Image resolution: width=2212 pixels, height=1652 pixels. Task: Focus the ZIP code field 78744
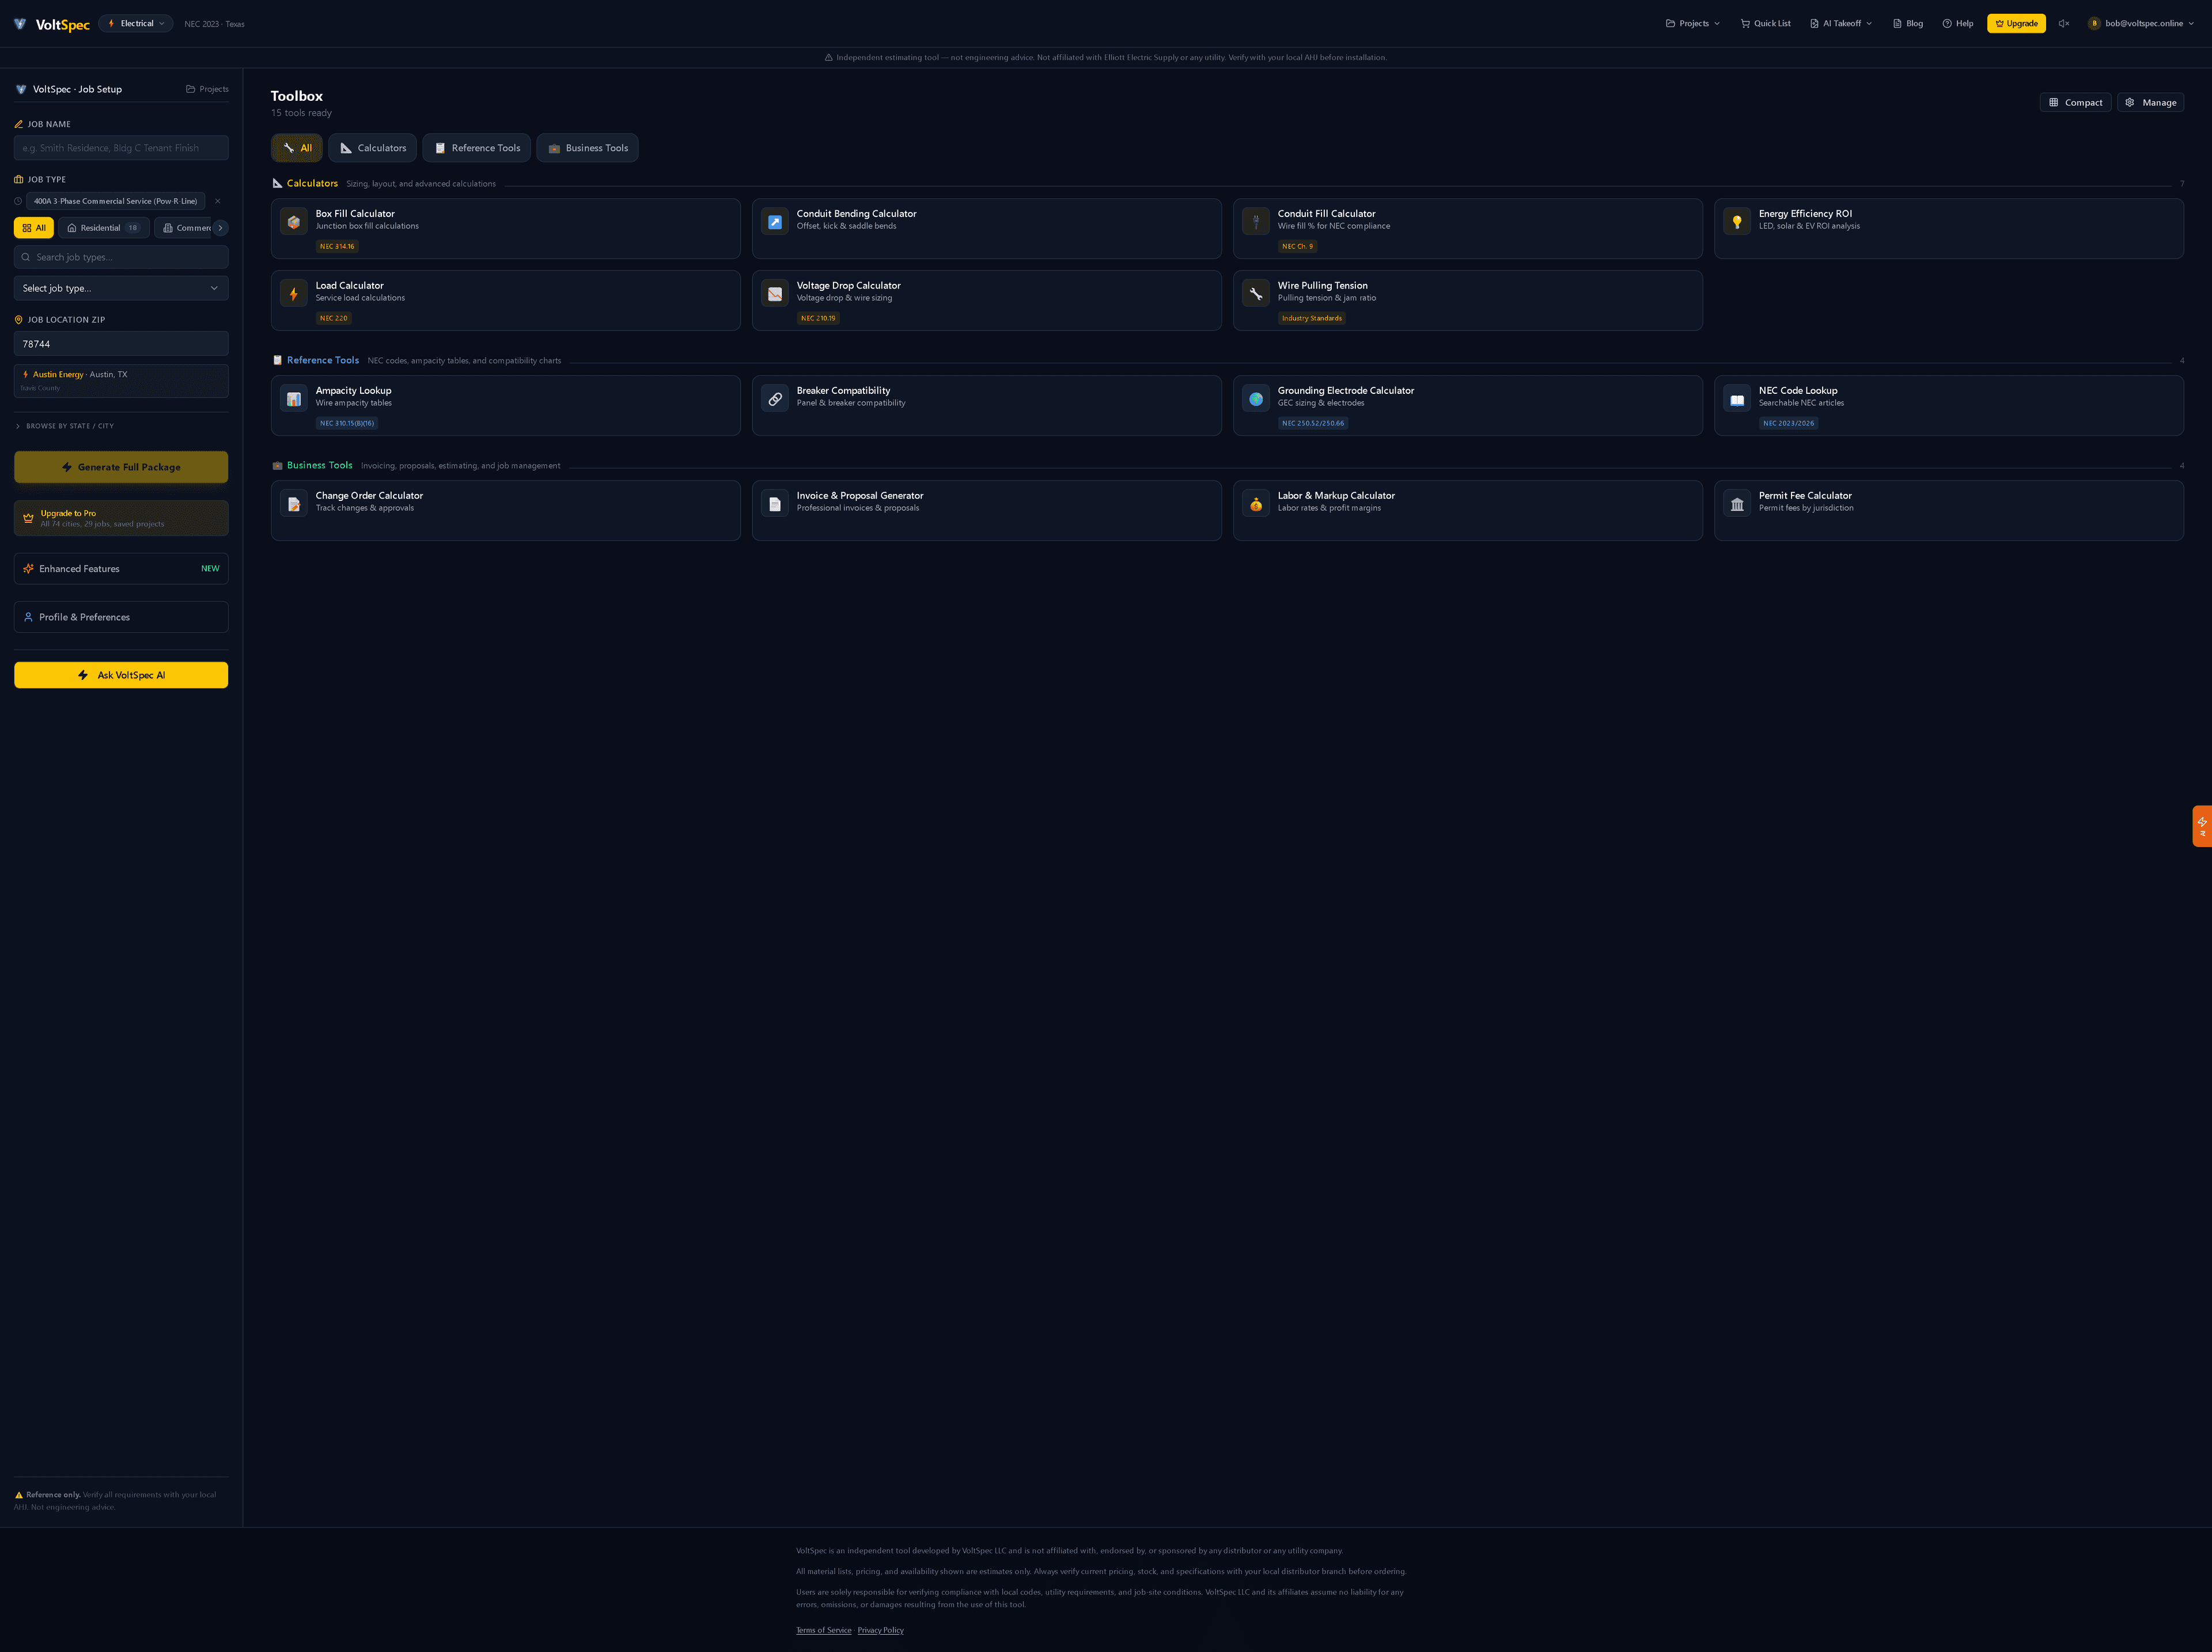pyautogui.click(x=121, y=344)
